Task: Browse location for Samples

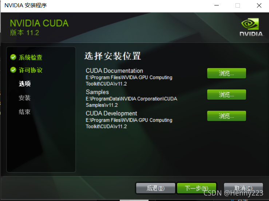Action: pos(226,95)
